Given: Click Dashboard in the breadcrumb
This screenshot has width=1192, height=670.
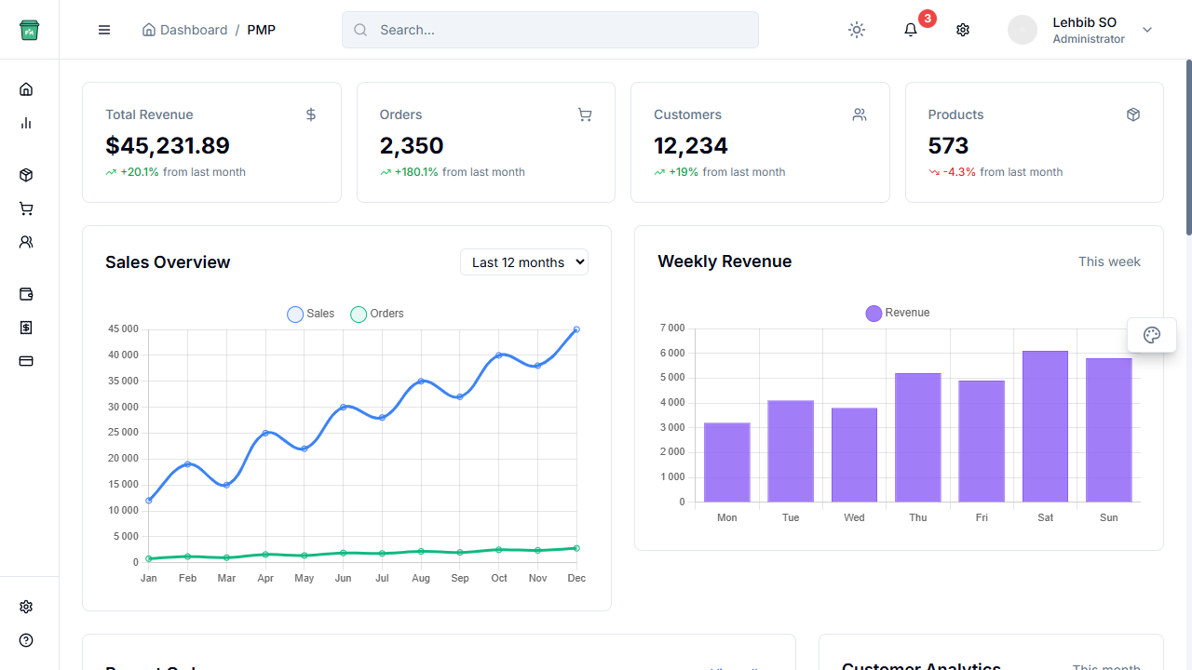Looking at the screenshot, I should (x=192, y=30).
